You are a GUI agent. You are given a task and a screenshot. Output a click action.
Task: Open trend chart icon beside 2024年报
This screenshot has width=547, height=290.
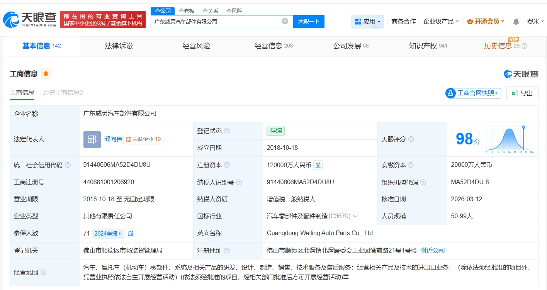(x=131, y=233)
